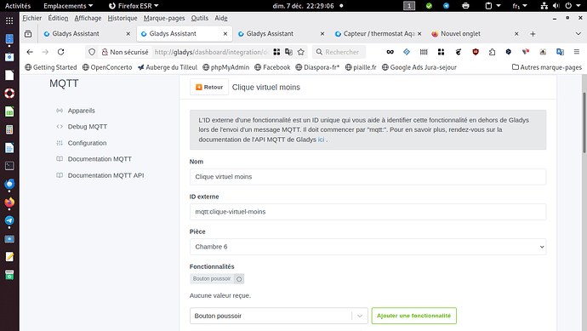The height and width of the screenshot is (331, 587).
Task: Click into the ID externe field
Action: pos(368,212)
